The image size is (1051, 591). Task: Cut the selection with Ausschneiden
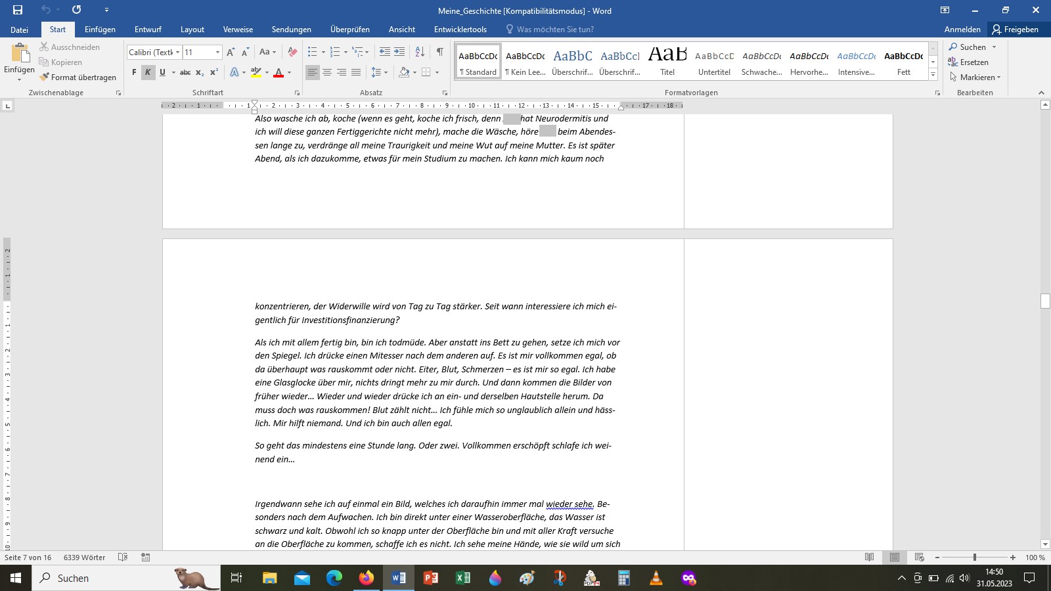70,47
